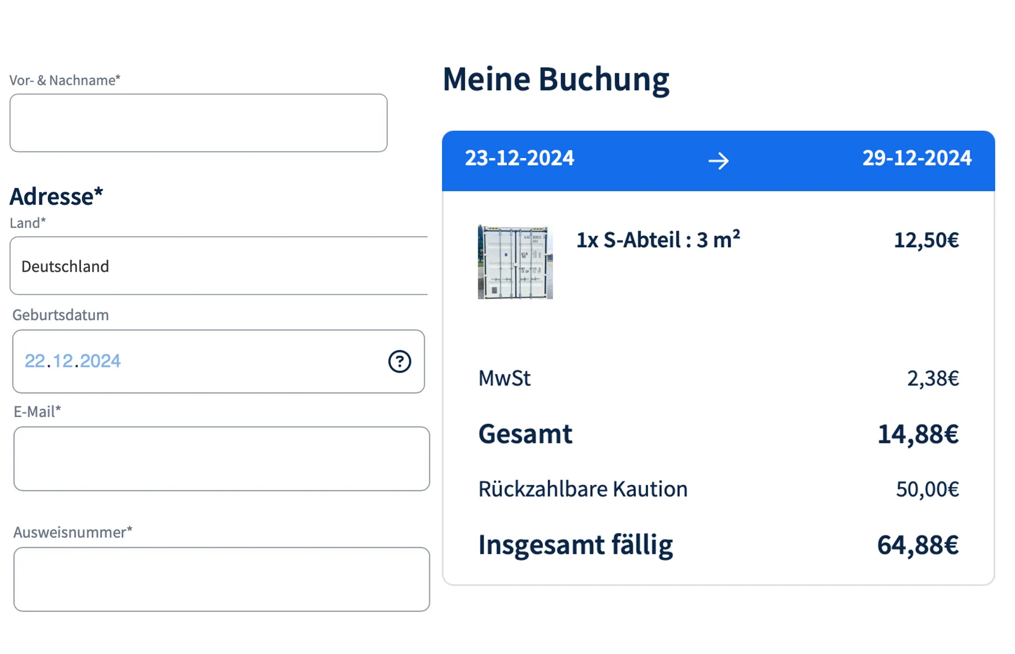Click the Geburtsdatum help question mark icon
The height and width of the screenshot is (654, 1015).
point(399,361)
